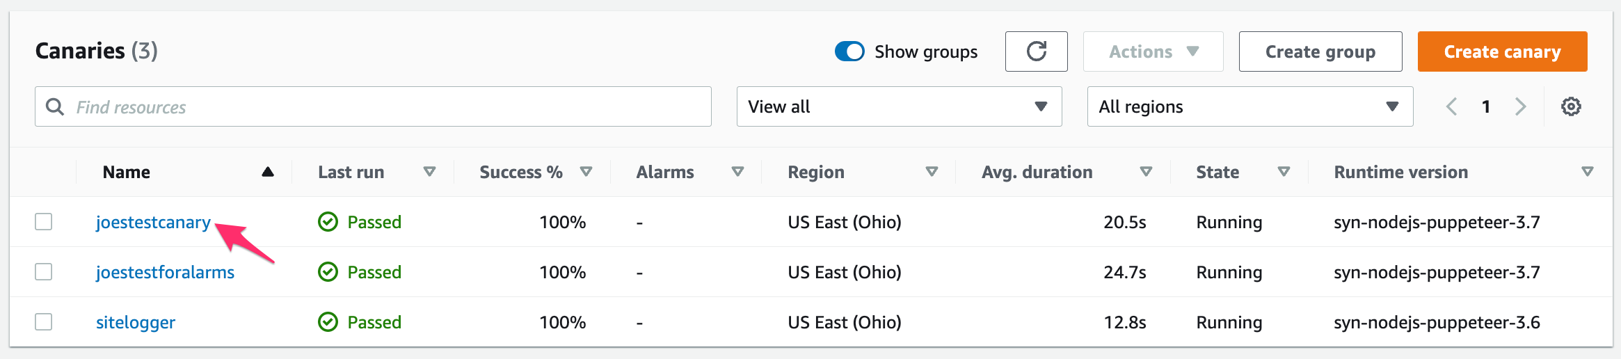Sort by Last run column arrow

tap(430, 172)
